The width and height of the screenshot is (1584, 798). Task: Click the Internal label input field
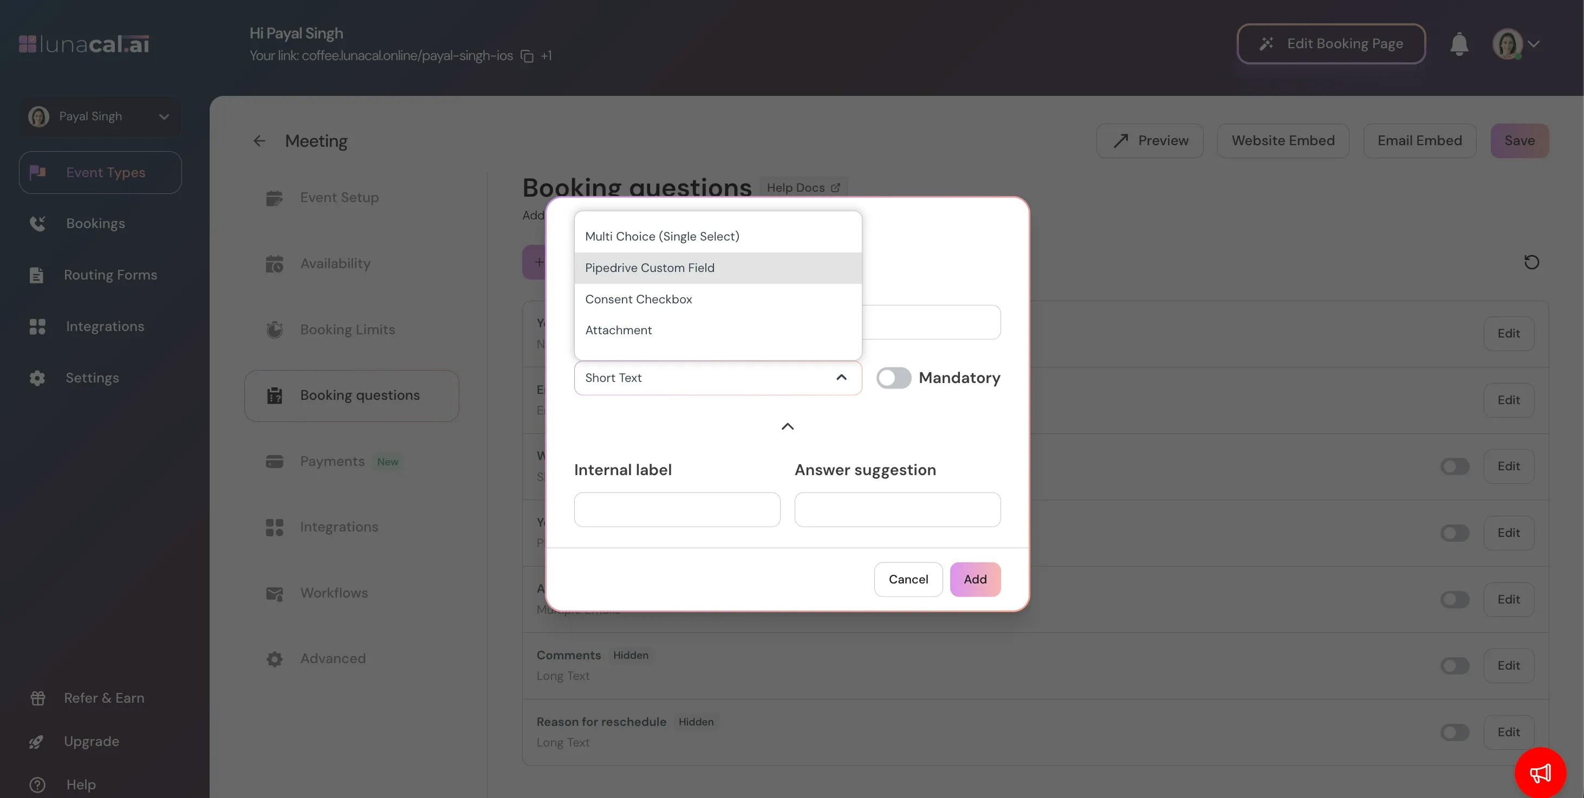pyautogui.click(x=677, y=509)
